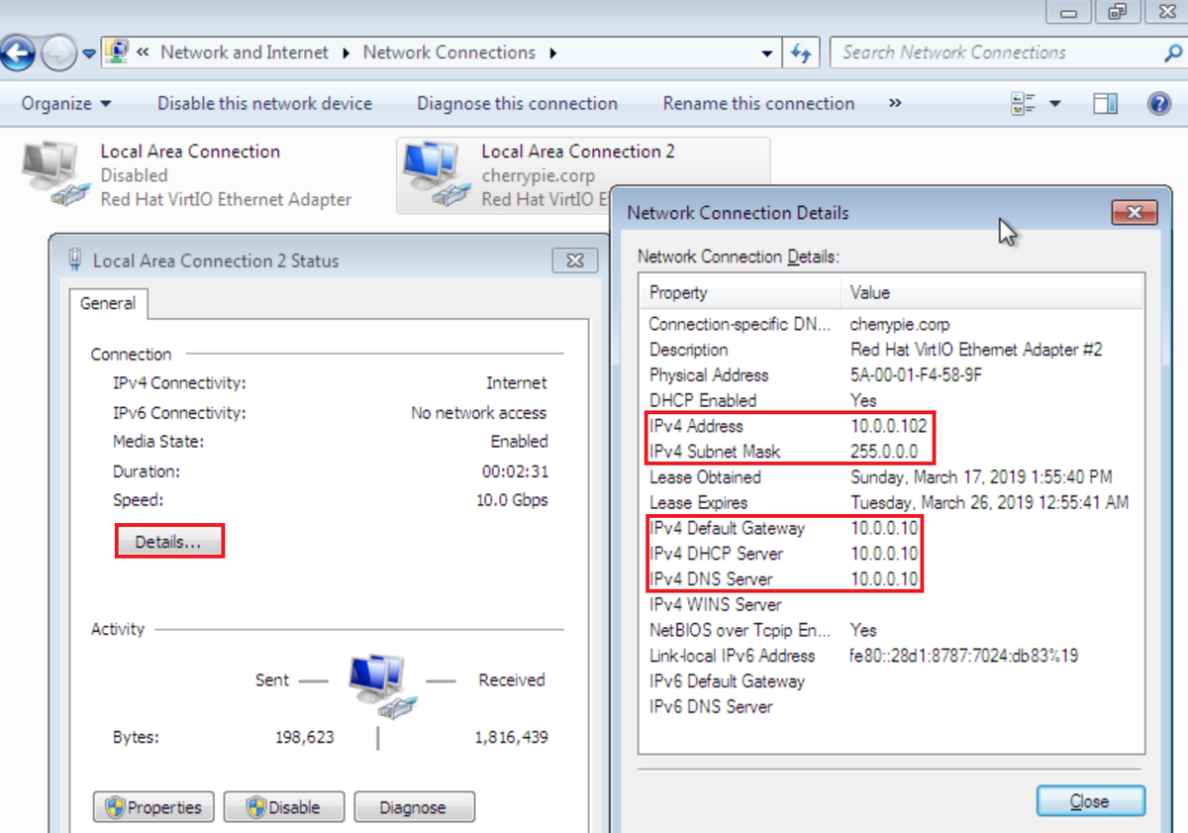Click Diagnose this connection
Screen dimensions: 1188x833
(517, 104)
